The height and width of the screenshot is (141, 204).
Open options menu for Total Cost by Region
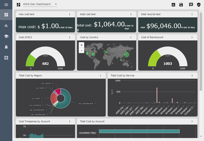point(100,75)
